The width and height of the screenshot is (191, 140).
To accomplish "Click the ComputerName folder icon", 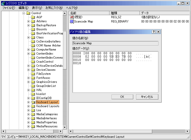I will point(33,50).
